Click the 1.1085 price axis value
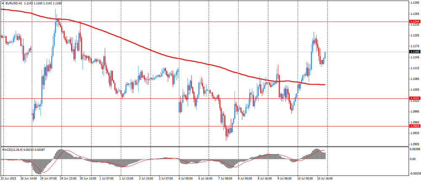Image resolution: width=421 pixels, height=181 pixels. [414, 79]
